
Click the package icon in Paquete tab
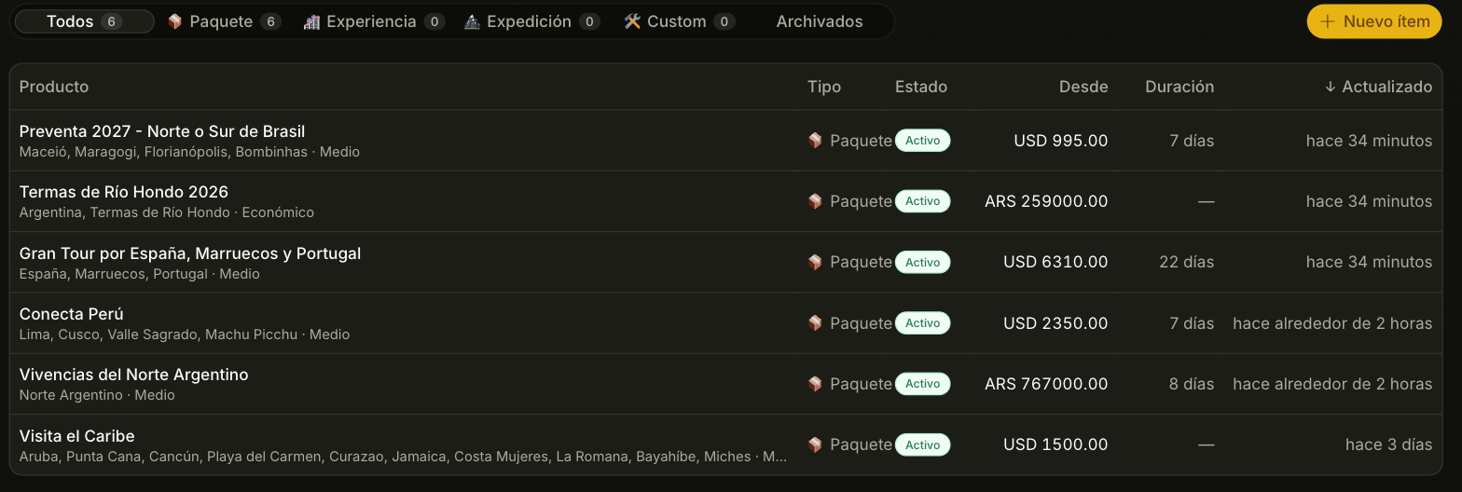[174, 21]
